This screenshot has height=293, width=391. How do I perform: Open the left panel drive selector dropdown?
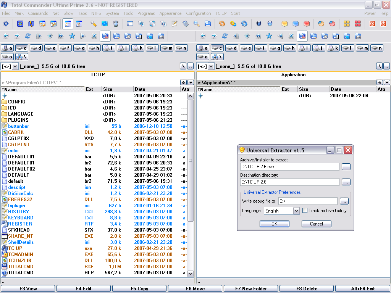[x=15, y=66]
